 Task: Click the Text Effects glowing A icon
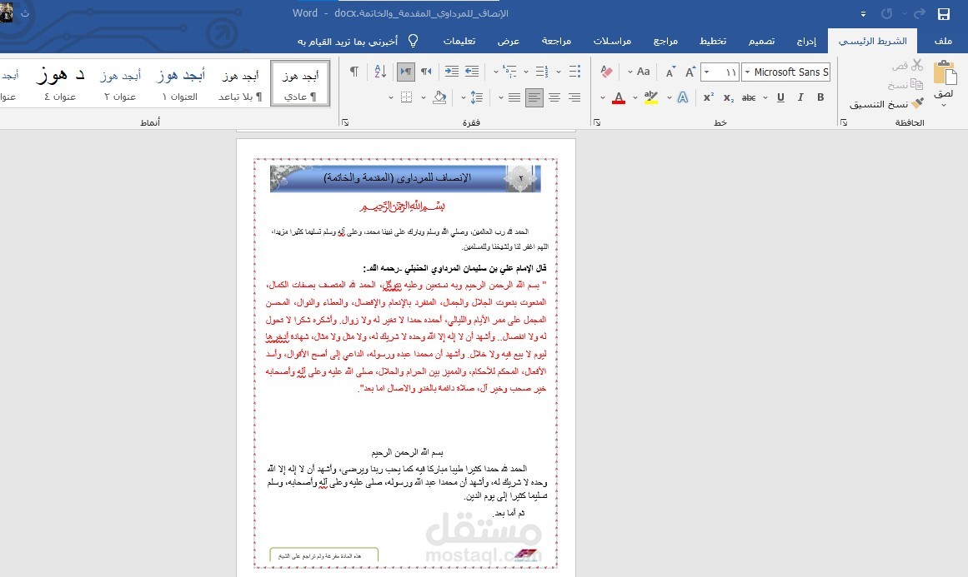pyautogui.click(x=683, y=97)
